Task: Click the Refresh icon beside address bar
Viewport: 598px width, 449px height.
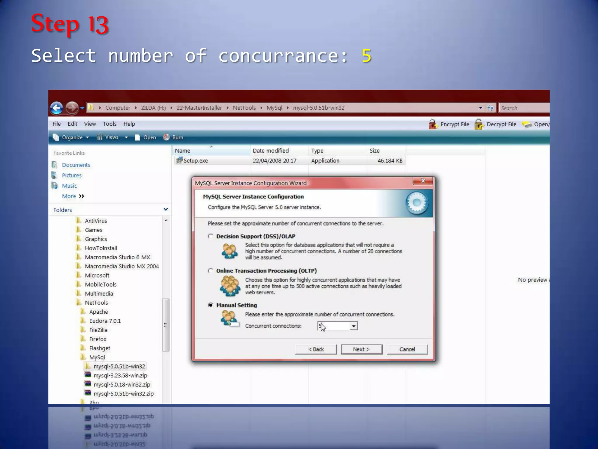Action: pos(491,108)
